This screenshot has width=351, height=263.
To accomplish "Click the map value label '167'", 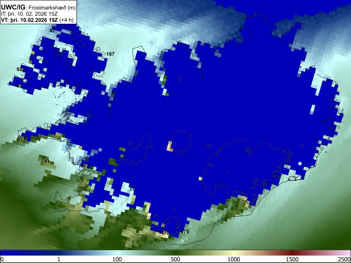I will pos(110,54).
